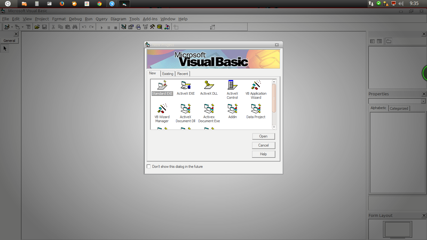Click the project list scrollbar down arrow

pos(274,127)
